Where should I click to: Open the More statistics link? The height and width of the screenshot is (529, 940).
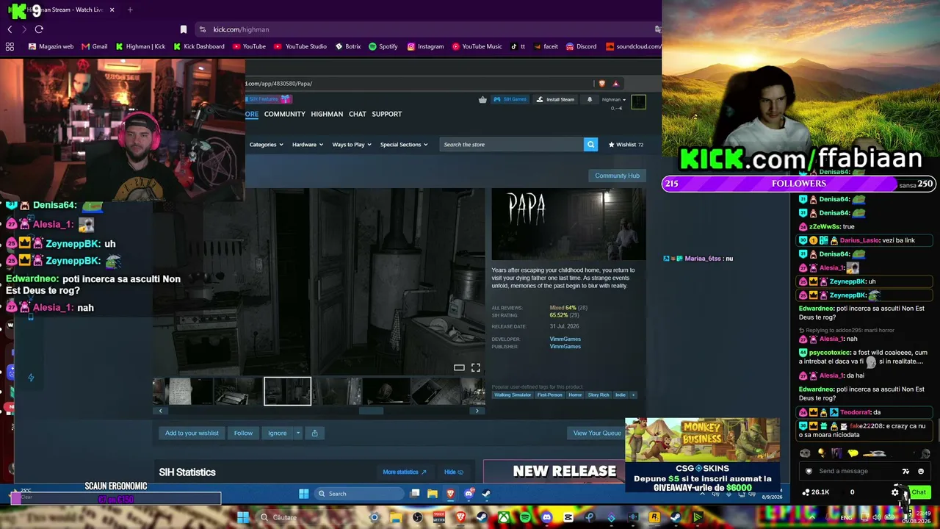pos(405,472)
